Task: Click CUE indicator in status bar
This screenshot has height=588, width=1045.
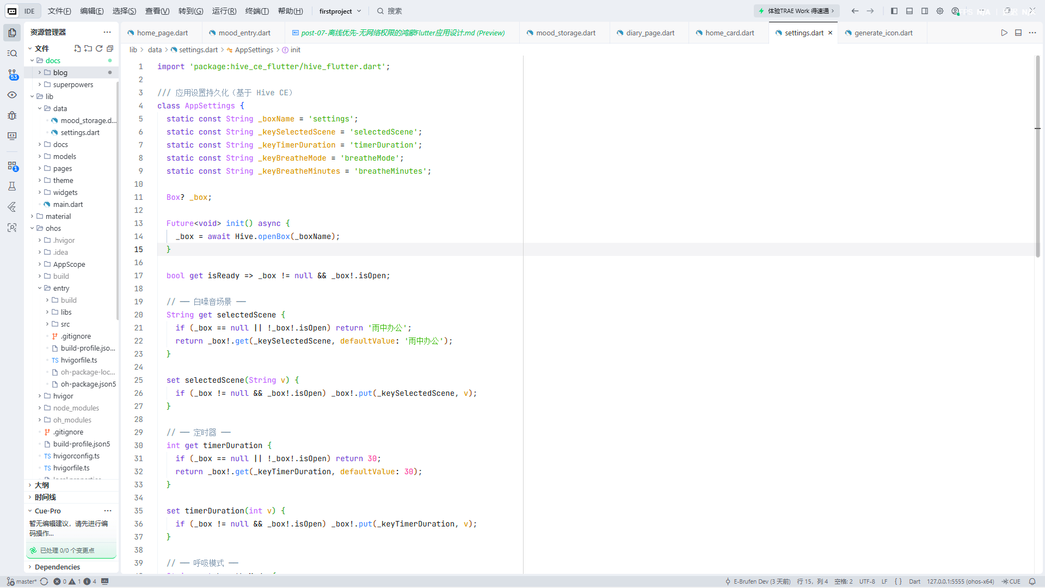Action: tap(1011, 581)
